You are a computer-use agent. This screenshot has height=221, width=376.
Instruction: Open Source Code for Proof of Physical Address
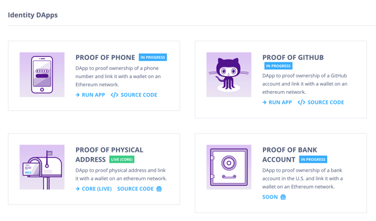click(x=135, y=189)
